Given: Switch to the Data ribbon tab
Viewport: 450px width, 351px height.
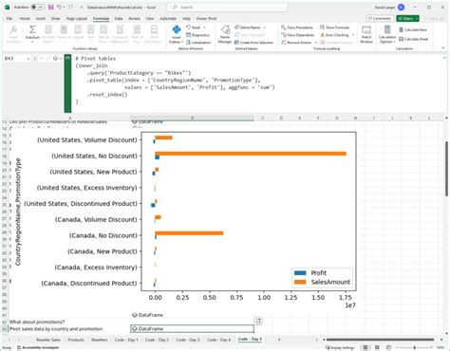Looking at the screenshot, I should [119, 19].
